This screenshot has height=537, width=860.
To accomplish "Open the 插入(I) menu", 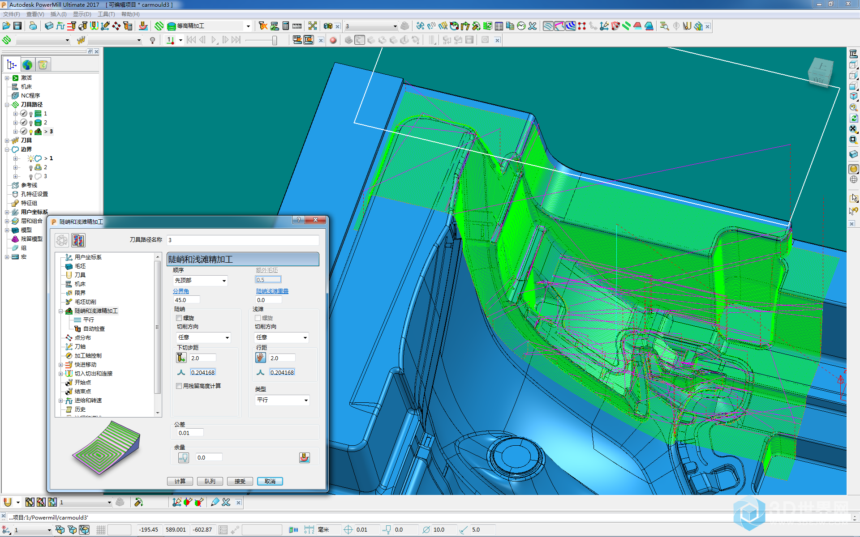I will (x=58, y=14).
